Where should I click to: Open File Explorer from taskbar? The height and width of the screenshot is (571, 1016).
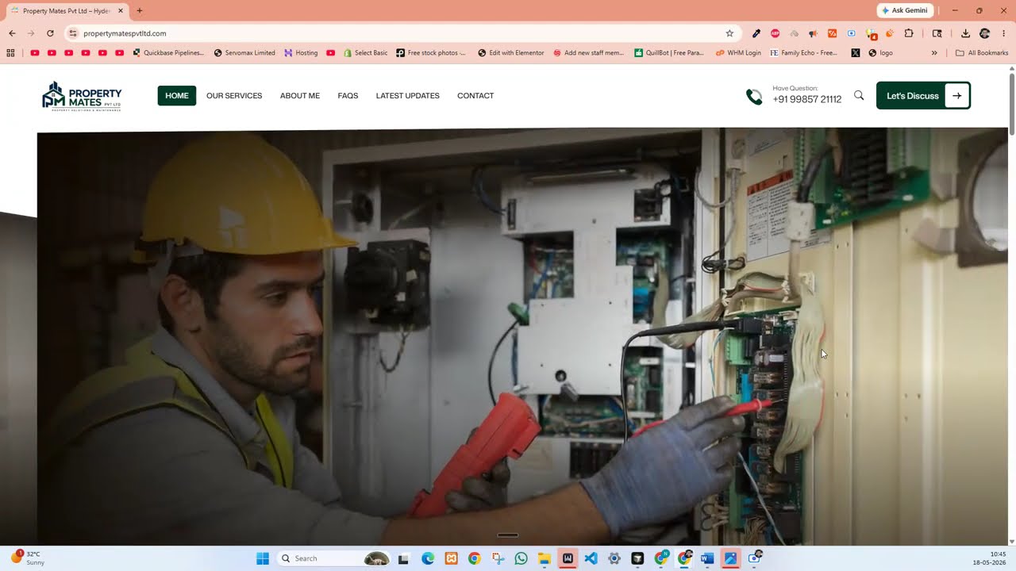[x=544, y=558]
